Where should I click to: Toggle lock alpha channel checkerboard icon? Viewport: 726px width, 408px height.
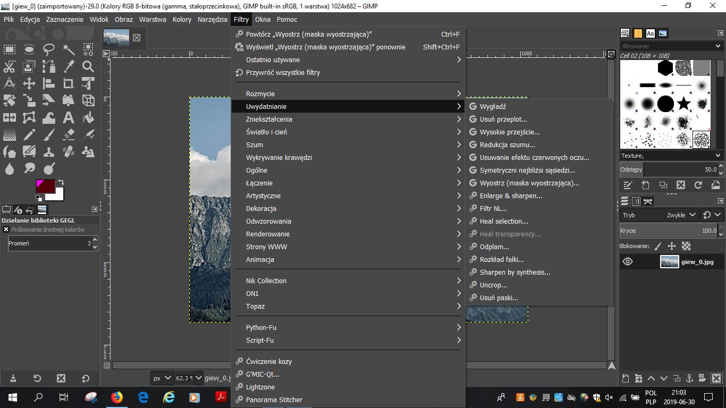point(686,246)
